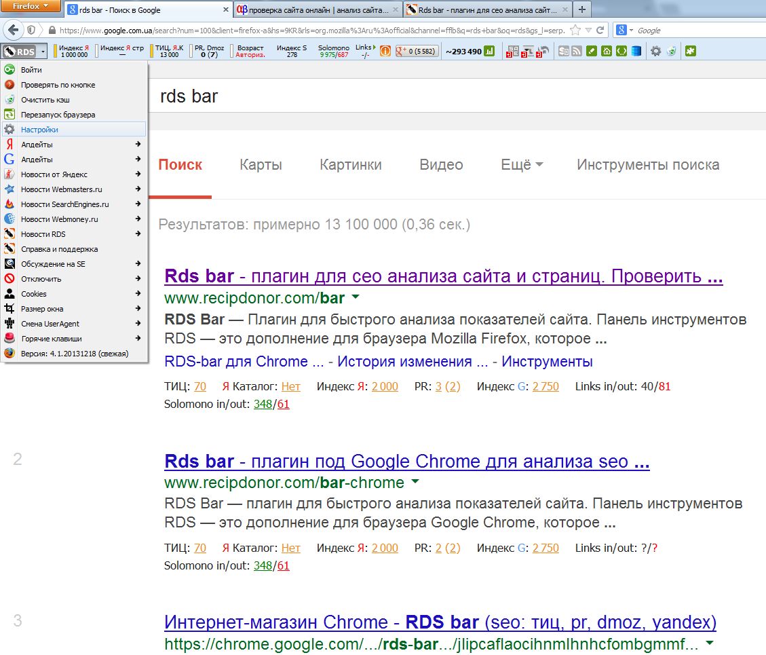Select Настройки in the RDS menu
The image size is (766, 655).
[39, 130]
